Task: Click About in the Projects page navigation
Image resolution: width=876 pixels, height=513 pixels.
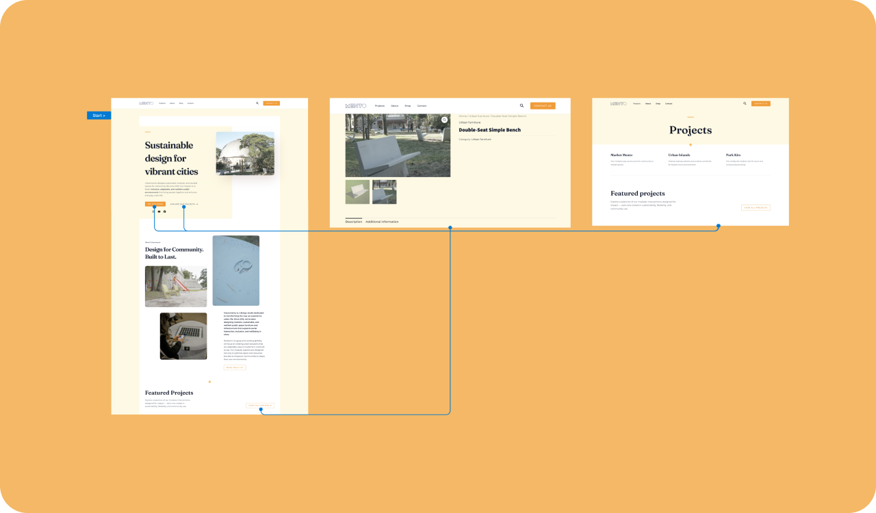Action: [647, 104]
